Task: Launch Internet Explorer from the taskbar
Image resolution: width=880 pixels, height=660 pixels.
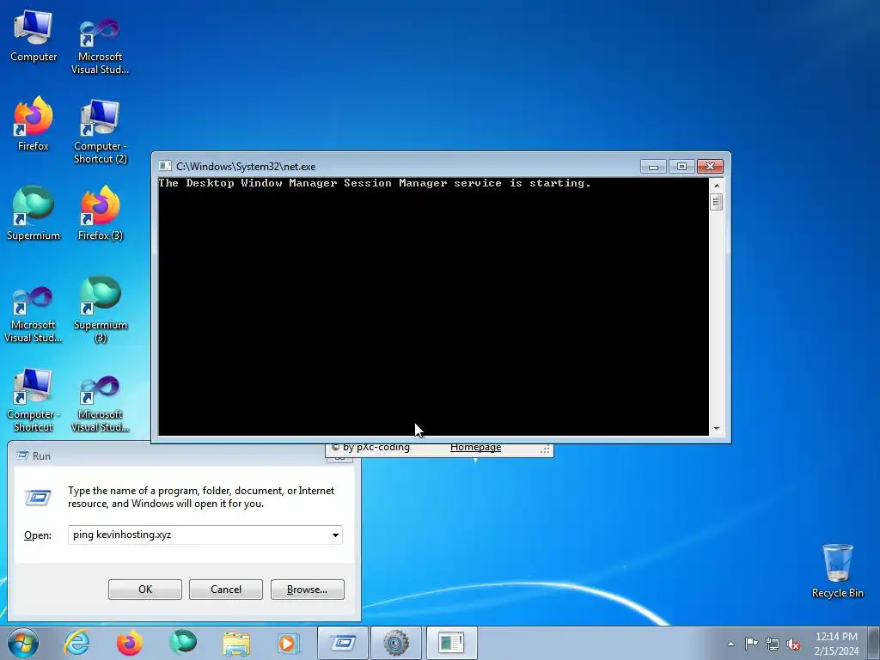Action: 76,643
